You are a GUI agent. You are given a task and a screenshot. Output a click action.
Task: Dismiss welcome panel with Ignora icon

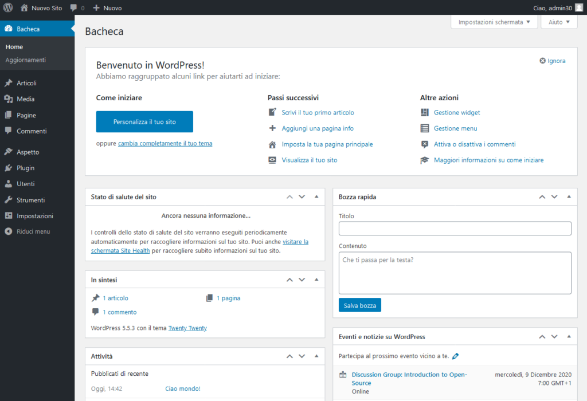pyautogui.click(x=542, y=61)
